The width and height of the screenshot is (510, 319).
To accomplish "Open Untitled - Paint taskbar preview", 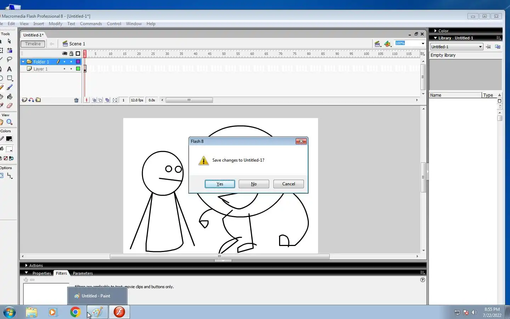I will point(97,296).
